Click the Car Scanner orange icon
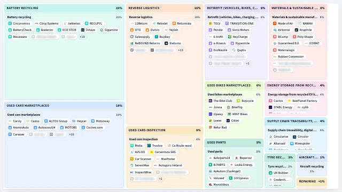Image resolution: width=342 pixels, height=192 pixels. (132, 159)
